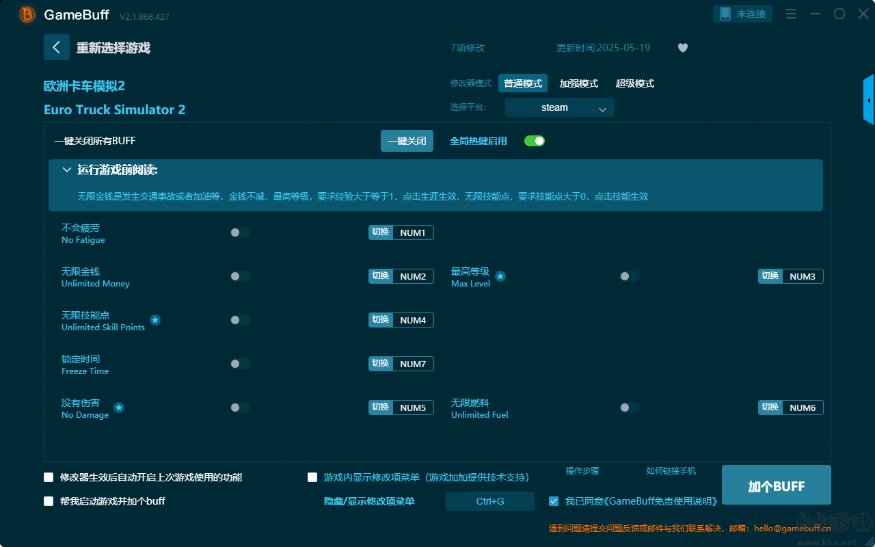Click 切换 button for Max Level
The image size is (875, 547).
770,276
